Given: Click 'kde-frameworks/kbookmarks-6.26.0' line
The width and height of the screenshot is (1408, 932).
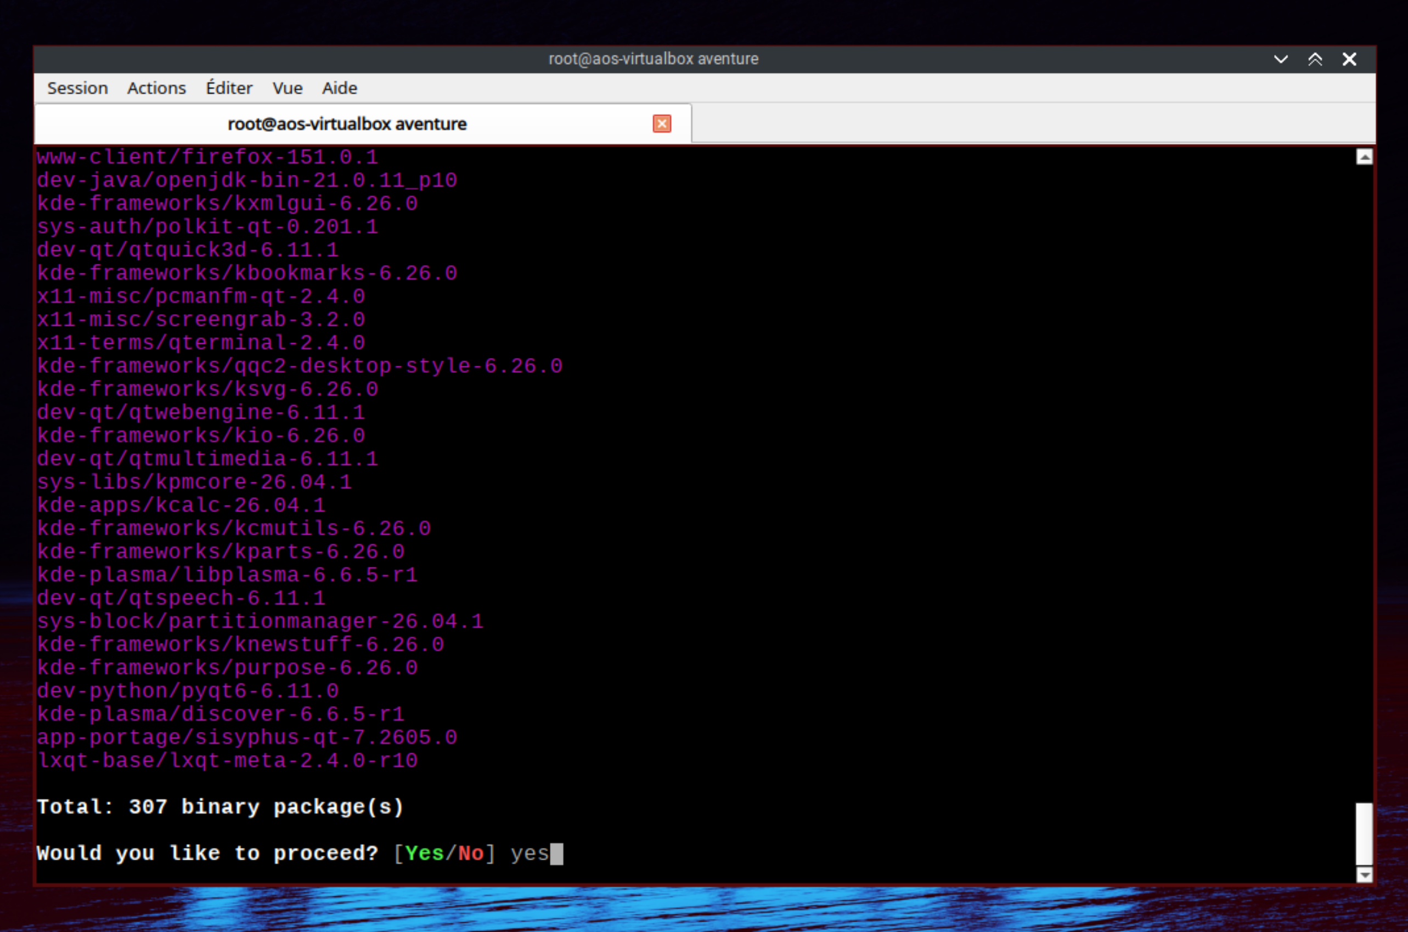Looking at the screenshot, I should pos(247,274).
